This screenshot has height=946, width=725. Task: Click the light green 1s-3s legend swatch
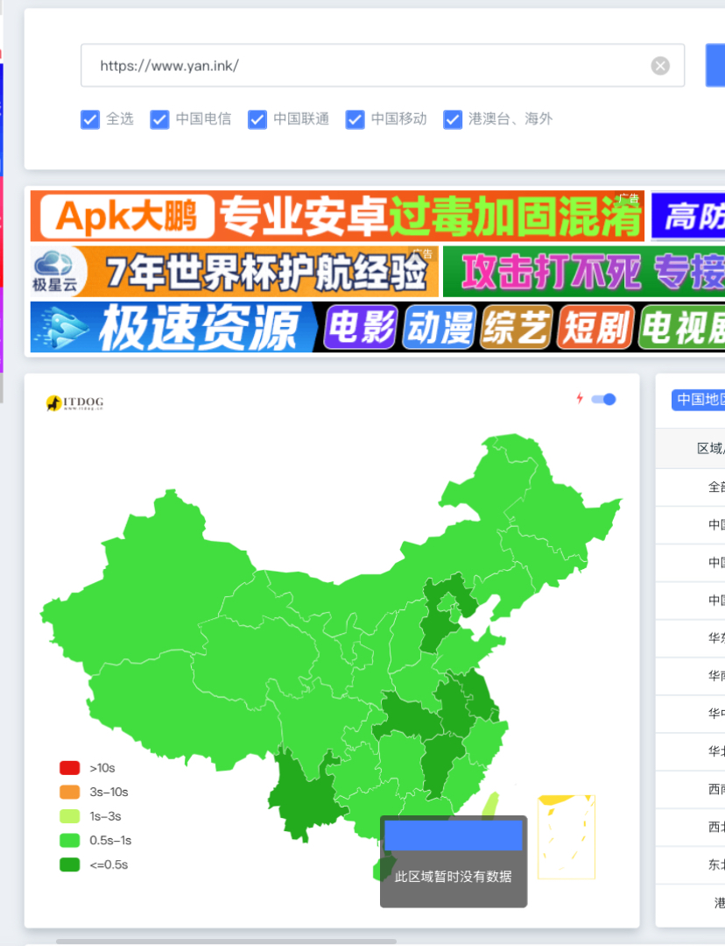pos(70,816)
